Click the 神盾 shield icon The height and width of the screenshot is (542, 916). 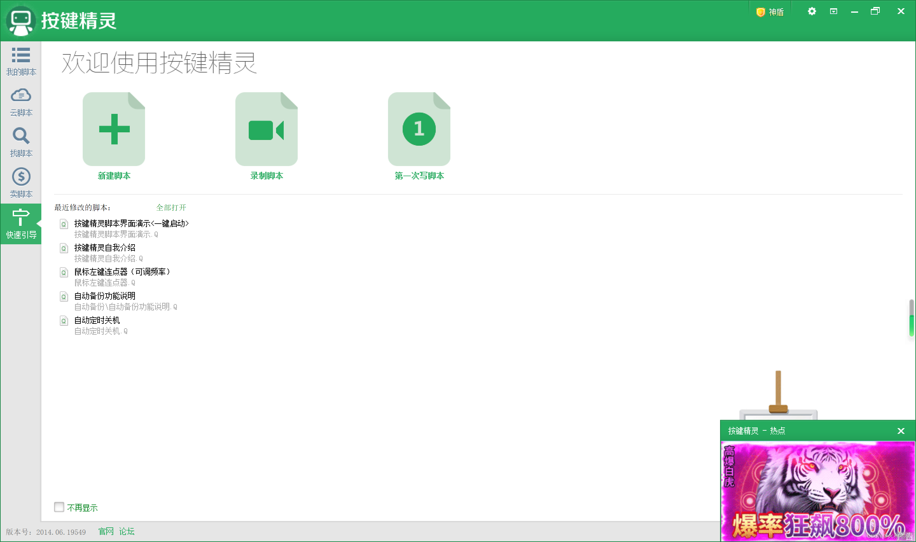point(760,12)
